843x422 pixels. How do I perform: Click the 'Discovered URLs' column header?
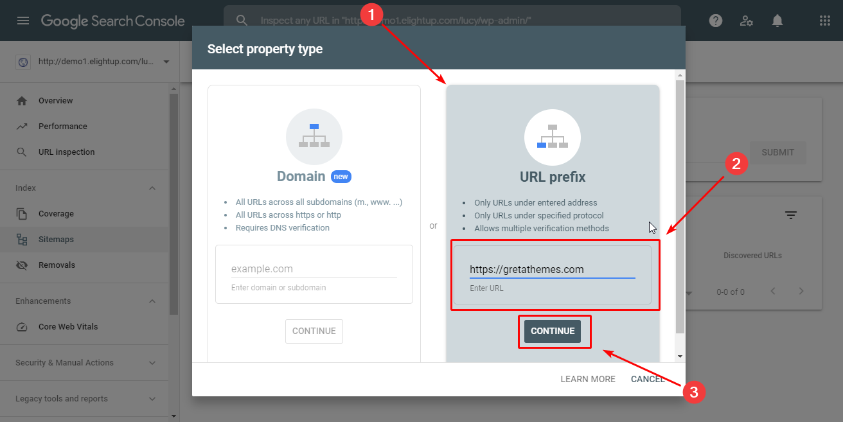click(x=752, y=256)
